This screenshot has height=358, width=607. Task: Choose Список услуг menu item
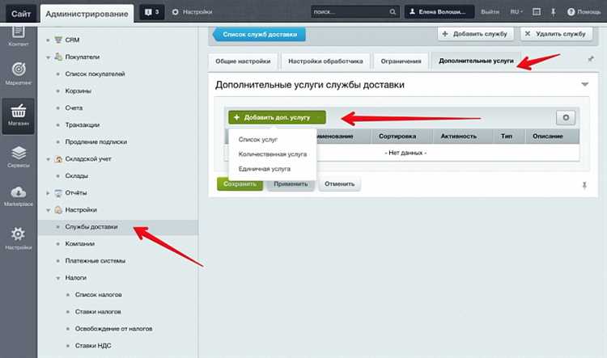(258, 140)
